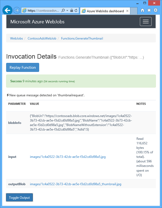Click the Replay Function button
Screen dimensions: 162x208
[23, 67]
